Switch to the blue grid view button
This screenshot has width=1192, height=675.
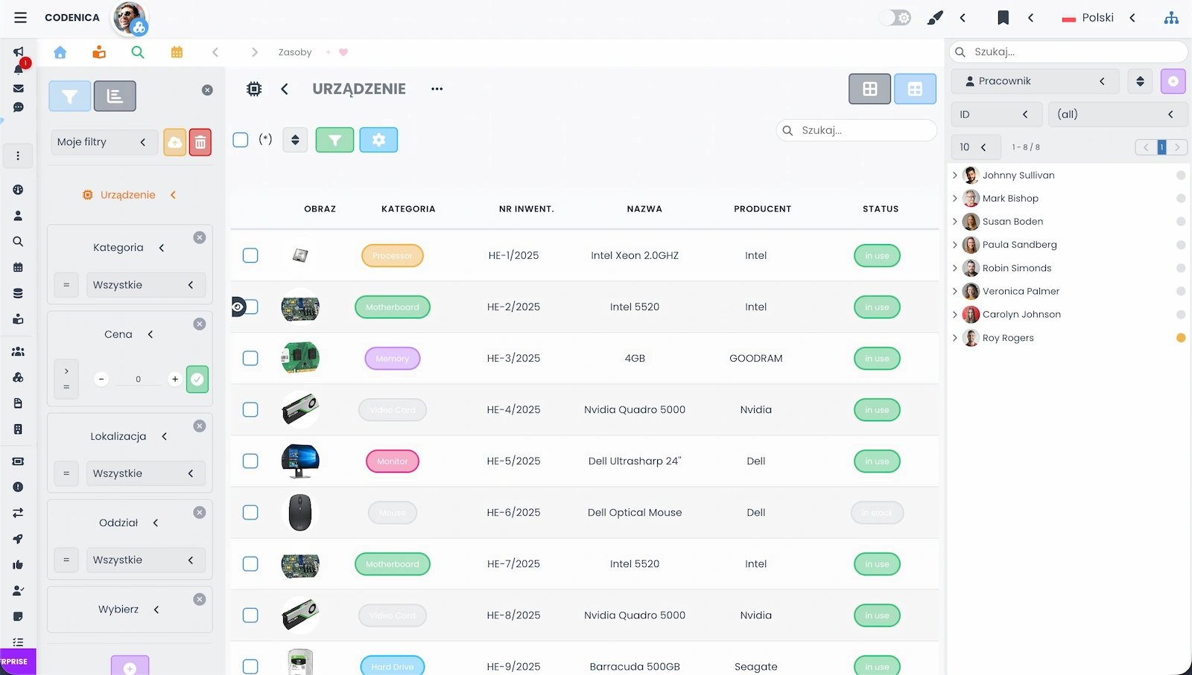[915, 89]
